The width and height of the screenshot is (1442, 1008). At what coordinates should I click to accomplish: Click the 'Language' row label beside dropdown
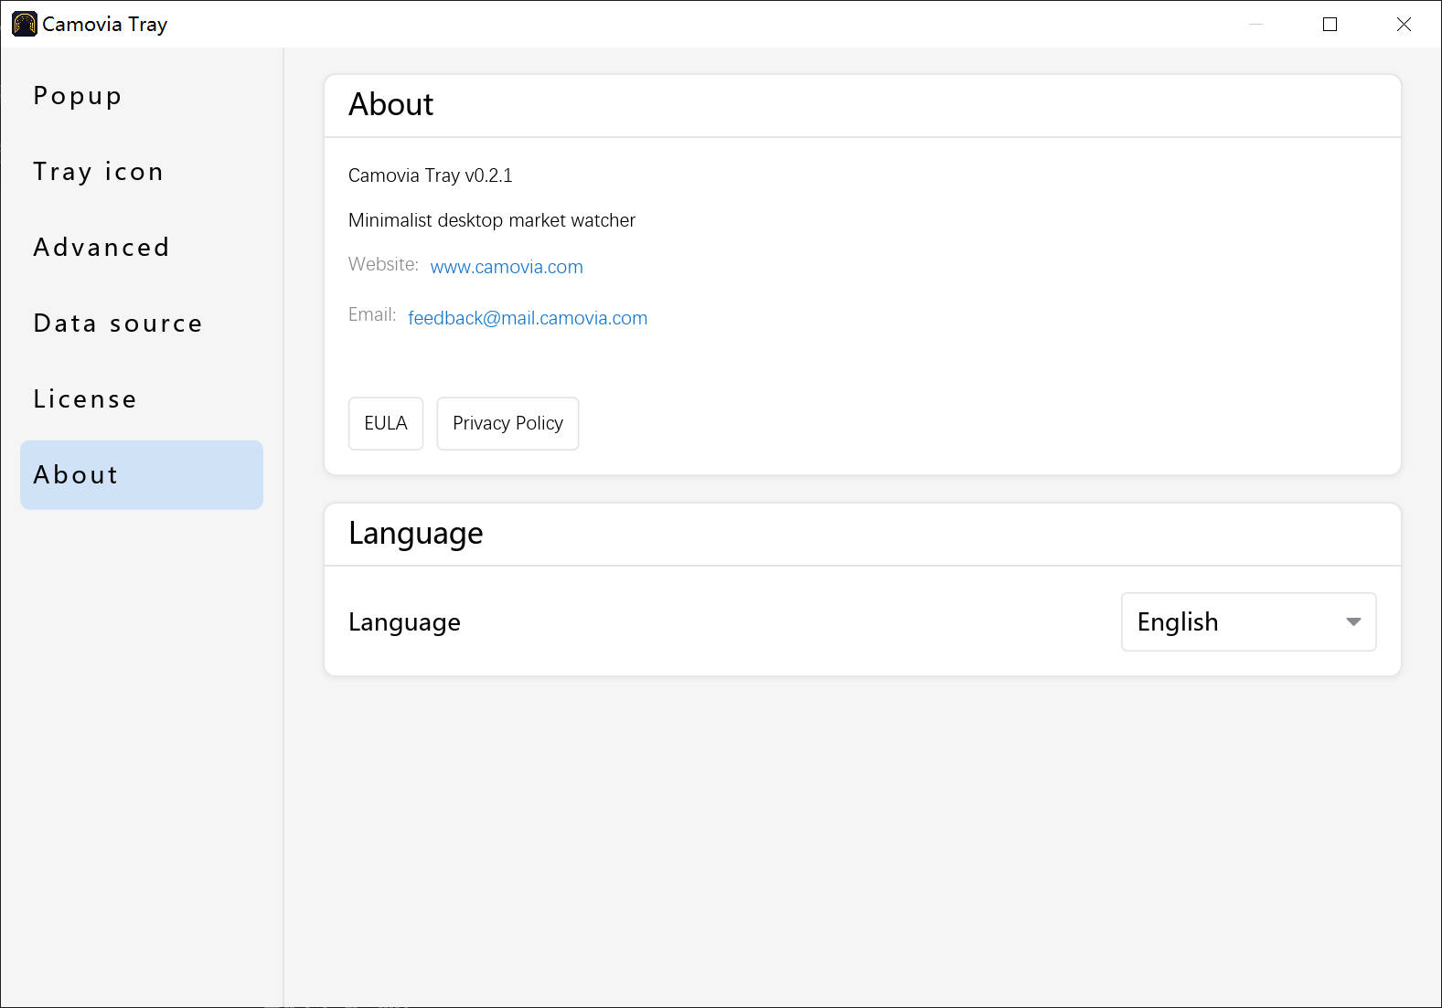404,622
